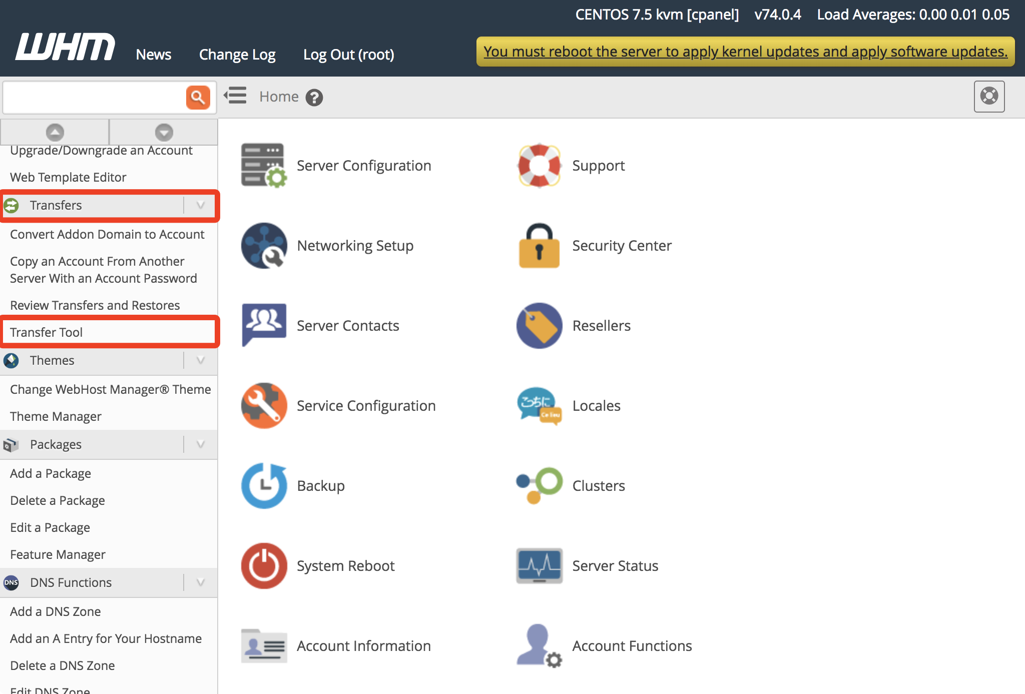This screenshot has height=694, width=1025.
Task: Click the System Reboot icon
Action: pos(263,565)
